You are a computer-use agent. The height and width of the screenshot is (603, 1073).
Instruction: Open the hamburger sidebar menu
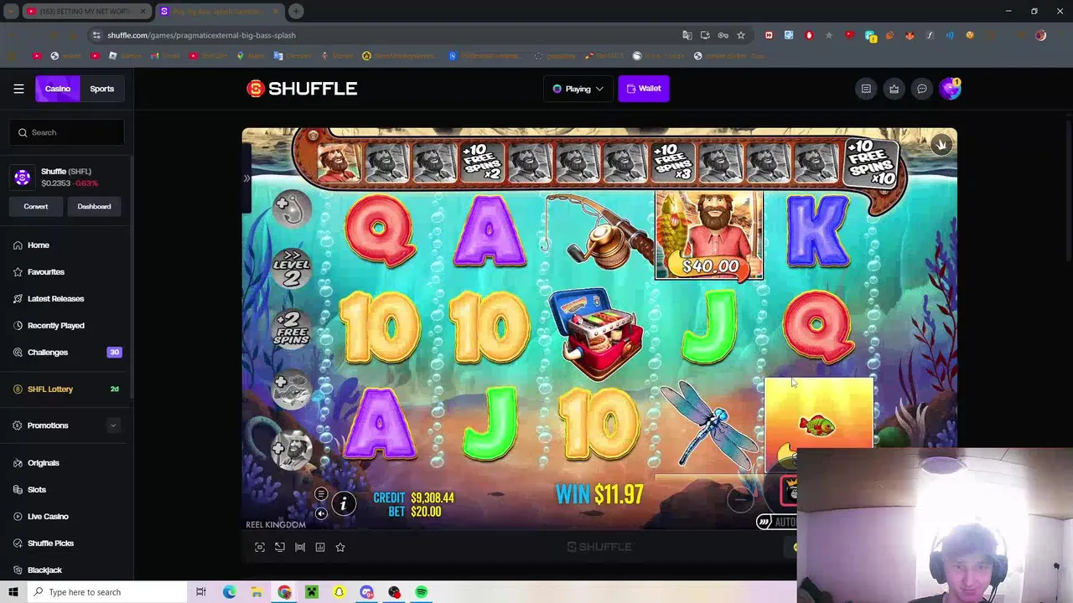click(x=18, y=89)
